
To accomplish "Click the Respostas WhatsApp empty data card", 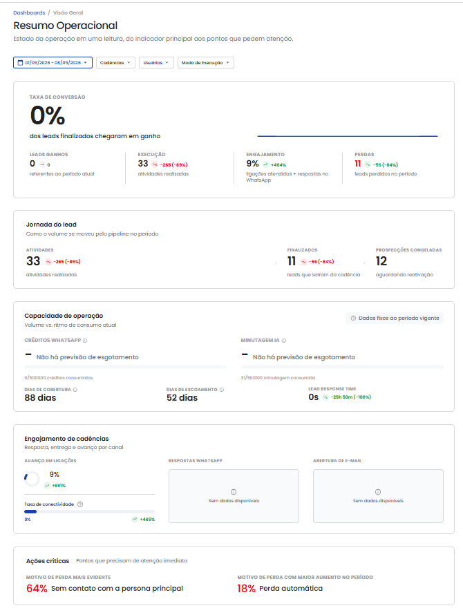I will [234, 496].
